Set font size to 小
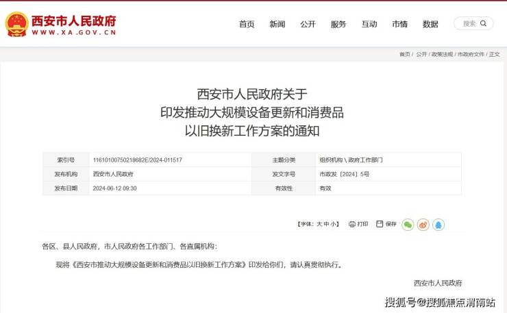This screenshot has height=313, width=507. click(333, 224)
